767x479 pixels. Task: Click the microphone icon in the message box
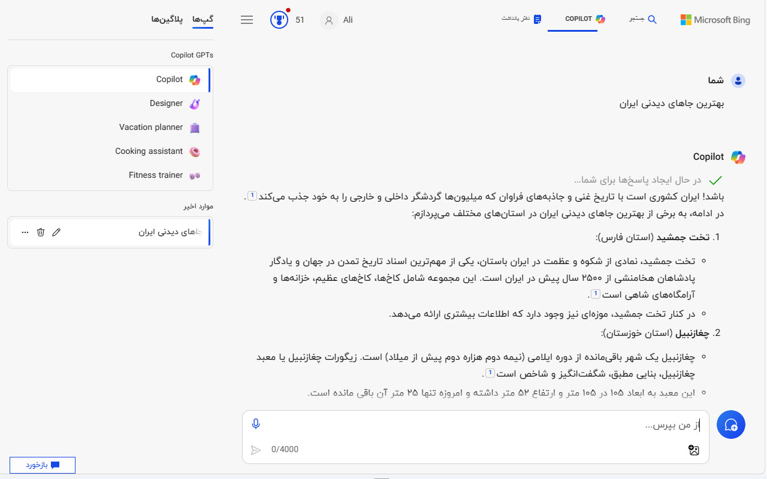click(x=256, y=423)
